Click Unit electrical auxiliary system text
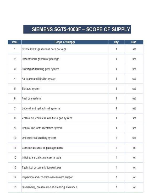Viewport: 154px width, 193px height. point(39,138)
